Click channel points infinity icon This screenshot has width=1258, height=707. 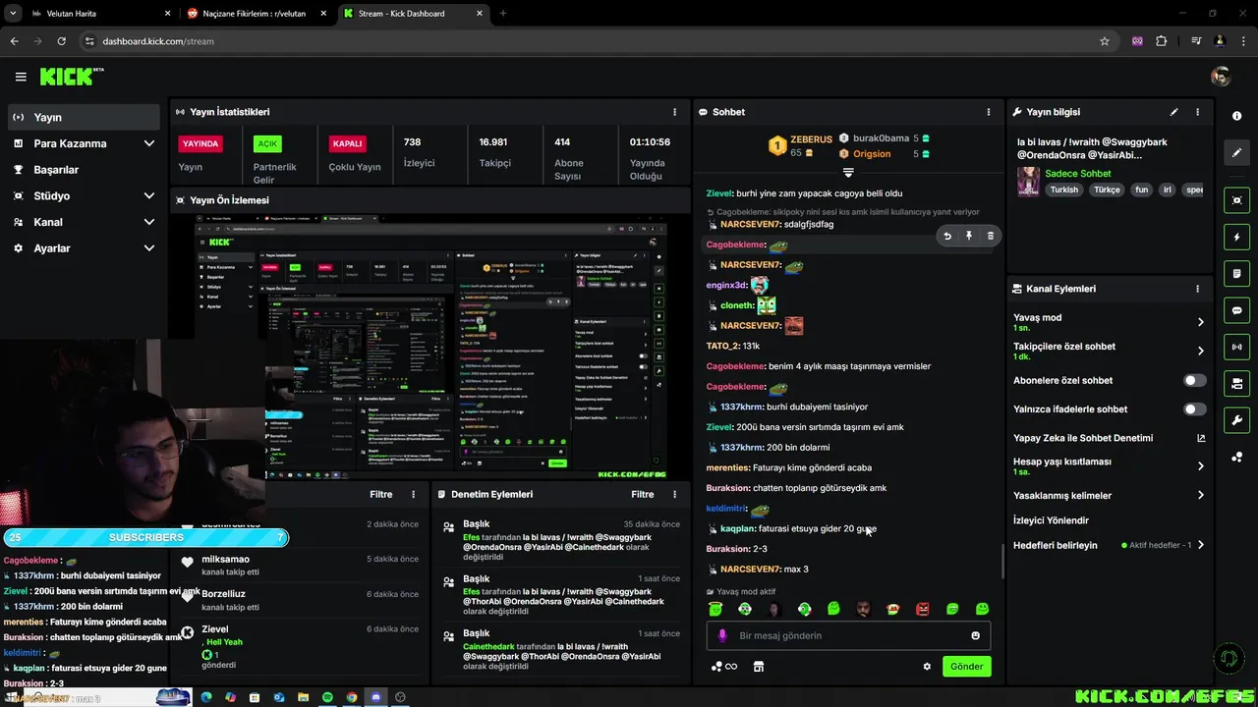click(723, 666)
